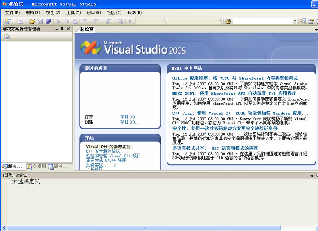318x231 pixels.
Task: Click the New Project toolbar icon
Action: [x=8, y=21]
